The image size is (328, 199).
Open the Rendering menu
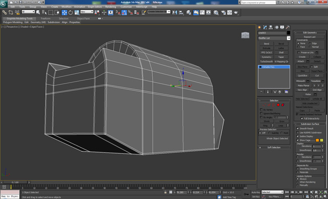[111, 7]
